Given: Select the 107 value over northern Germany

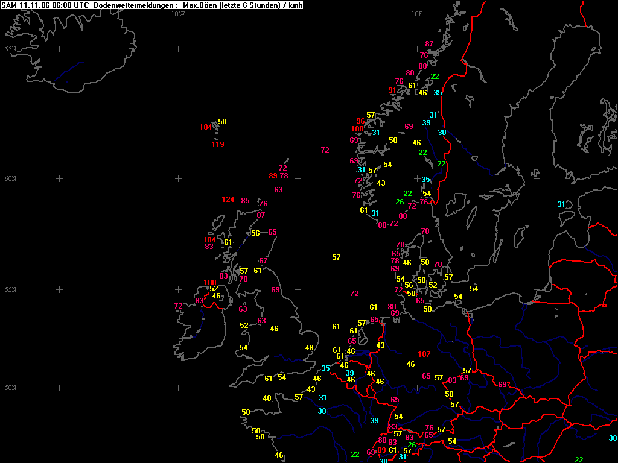Looking at the screenshot, I should click(424, 354).
